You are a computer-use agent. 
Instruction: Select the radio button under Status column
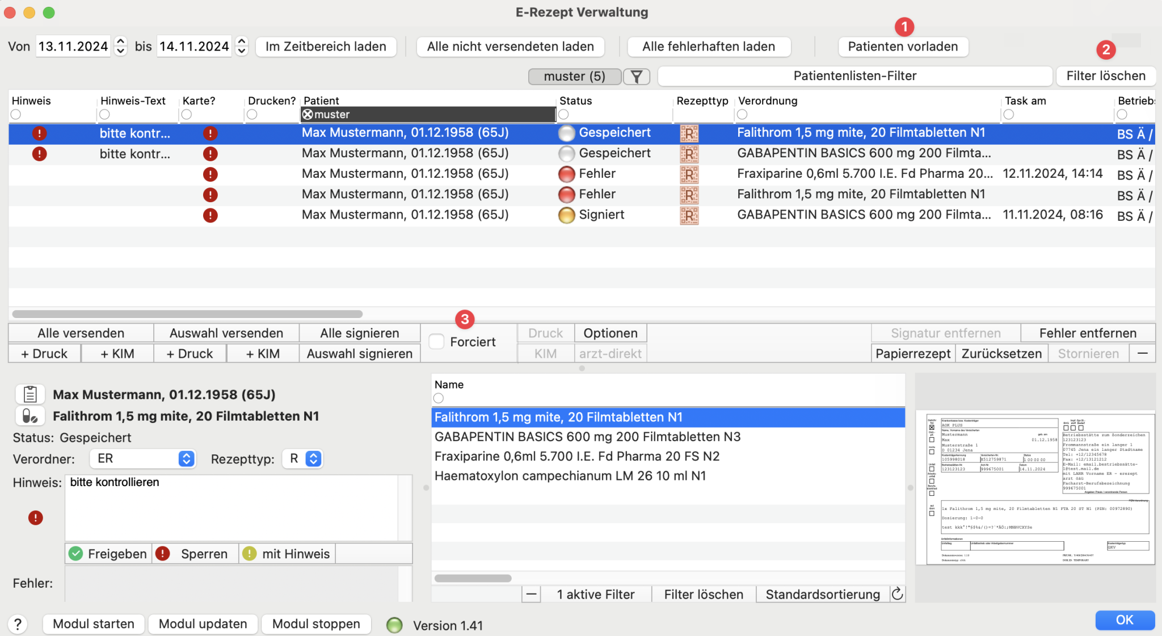coord(563,114)
